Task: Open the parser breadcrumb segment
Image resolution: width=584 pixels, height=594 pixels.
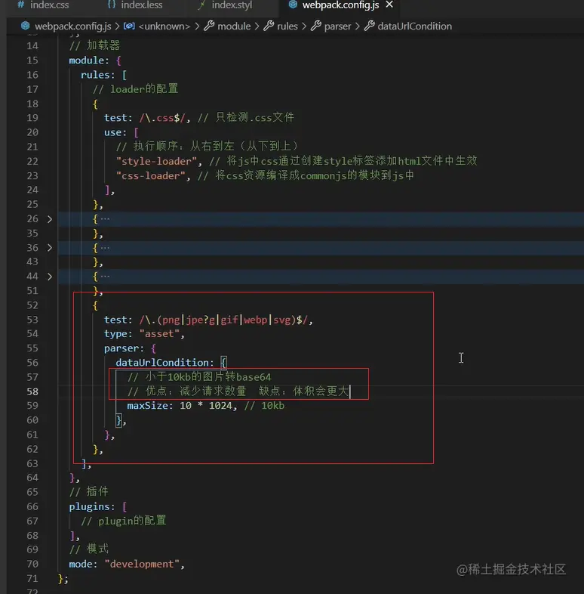Action: point(337,26)
